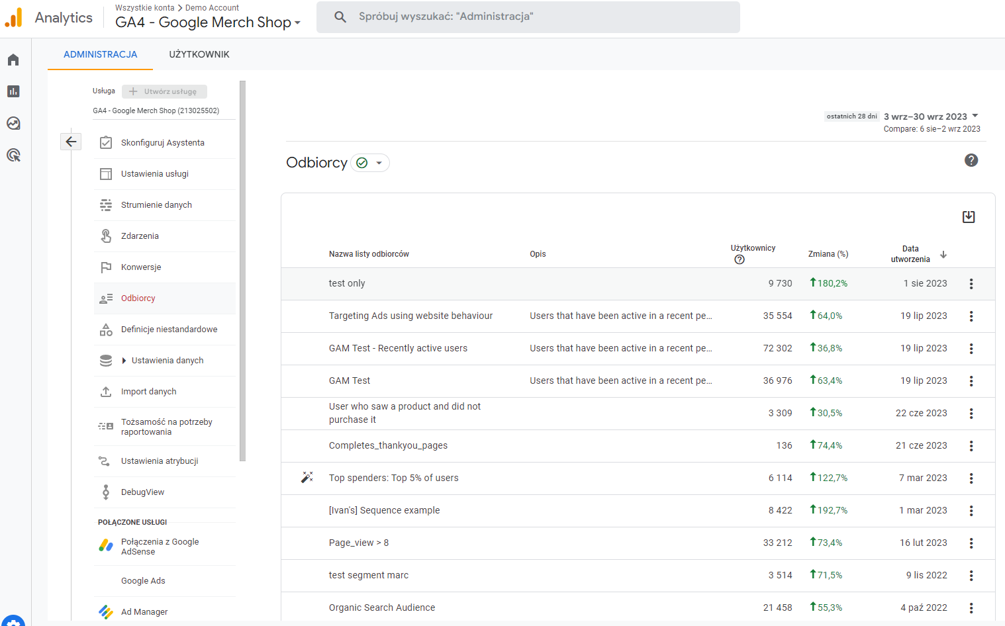
Task: Open Reports bar chart icon in sidebar
Action: click(13, 91)
